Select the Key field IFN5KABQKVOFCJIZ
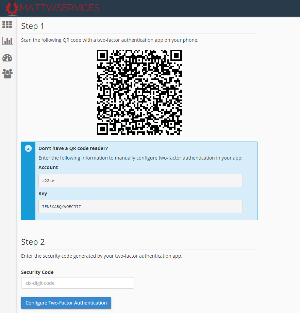This screenshot has height=313, width=300. (140, 207)
